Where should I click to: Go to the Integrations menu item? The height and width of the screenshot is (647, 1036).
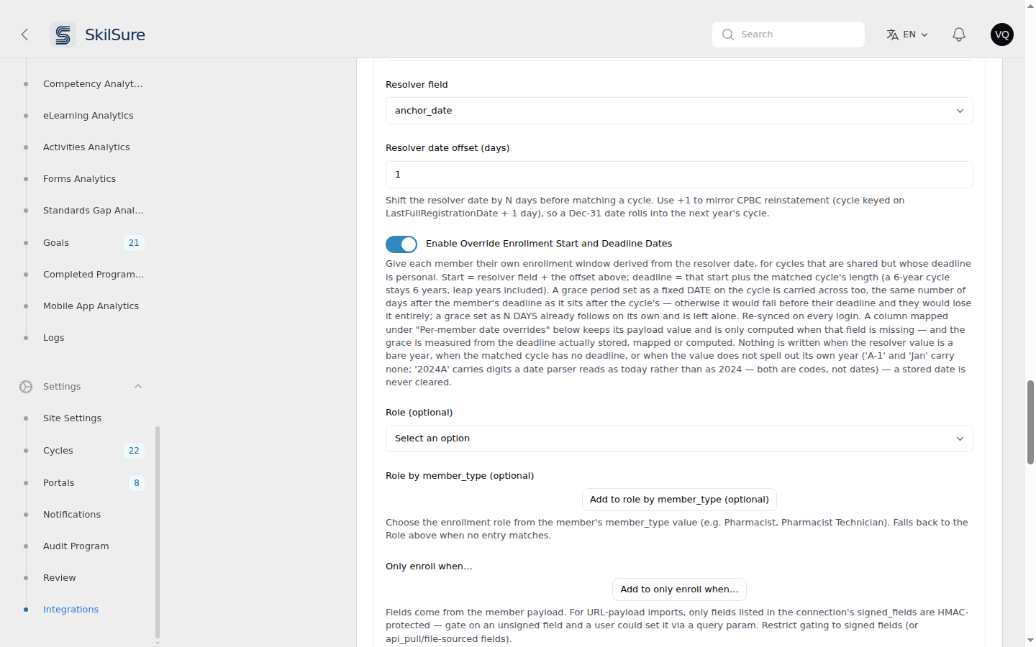pyautogui.click(x=71, y=610)
